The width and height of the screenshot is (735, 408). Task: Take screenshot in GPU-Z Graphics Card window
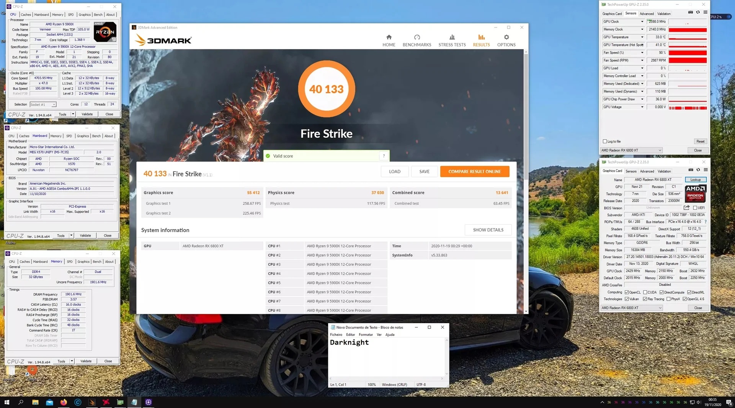pos(691,170)
